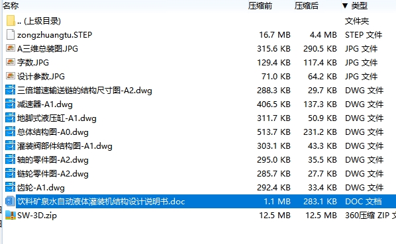This screenshot has height=244, width=396.
Task: Click the 设计参数.JPG image icon
Action: [x=11, y=75]
